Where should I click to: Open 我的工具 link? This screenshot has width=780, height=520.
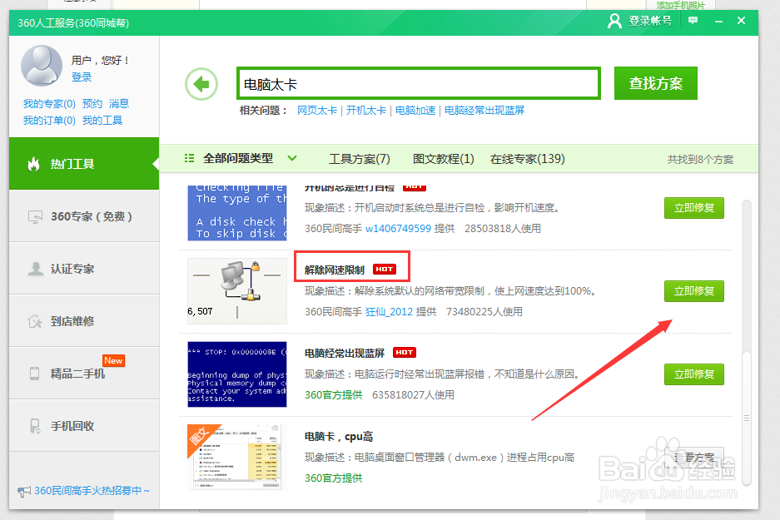coord(102,121)
